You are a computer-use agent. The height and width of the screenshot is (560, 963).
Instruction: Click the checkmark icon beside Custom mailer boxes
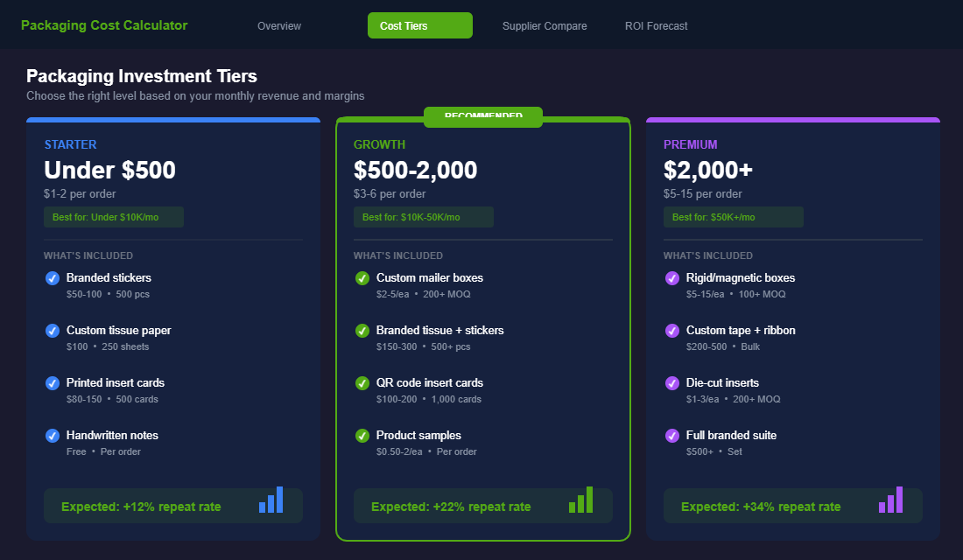[x=362, y=278]
